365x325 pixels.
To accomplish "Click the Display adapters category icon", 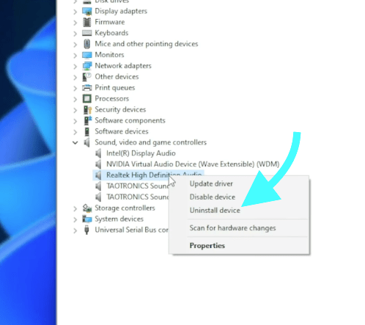I will [x=87, y=11].
